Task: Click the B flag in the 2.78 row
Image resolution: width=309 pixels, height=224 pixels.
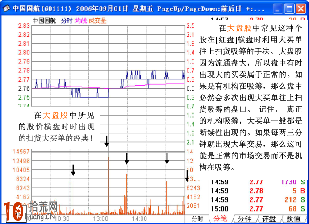Action: pos(302,191)
